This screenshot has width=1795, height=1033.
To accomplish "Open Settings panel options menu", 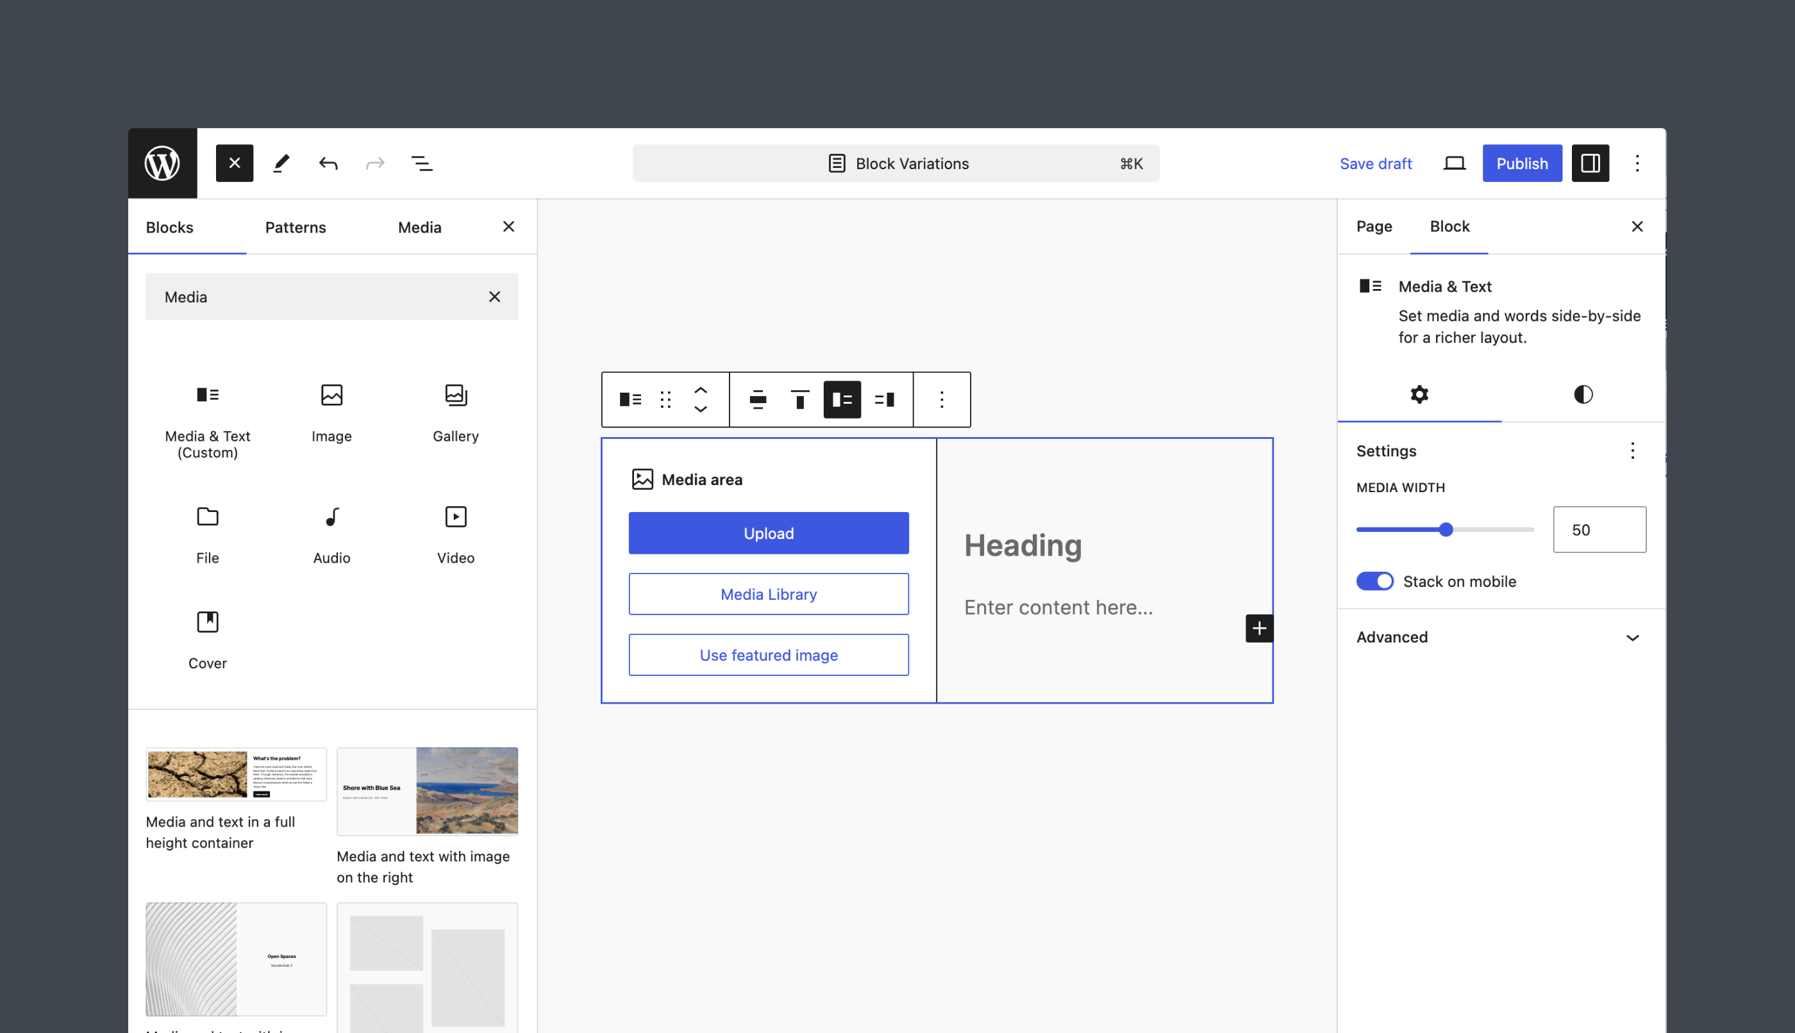I will 1632,450.
